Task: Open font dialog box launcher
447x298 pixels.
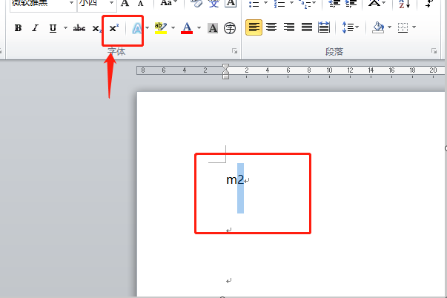Action: [x=235, y=51]
